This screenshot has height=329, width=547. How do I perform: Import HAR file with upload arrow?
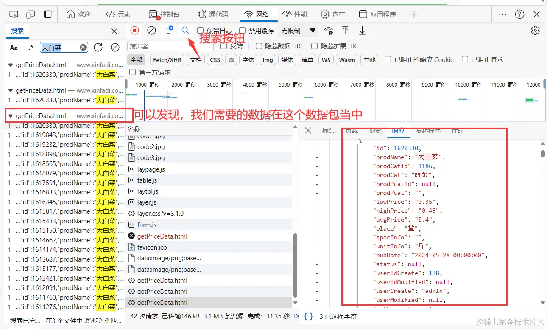[345, 31]
